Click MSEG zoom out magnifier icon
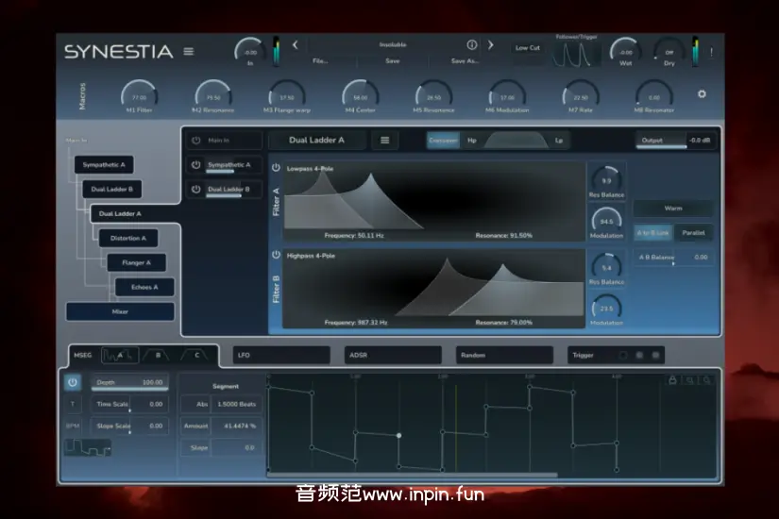The image size is (779, 519). [689, 380]
